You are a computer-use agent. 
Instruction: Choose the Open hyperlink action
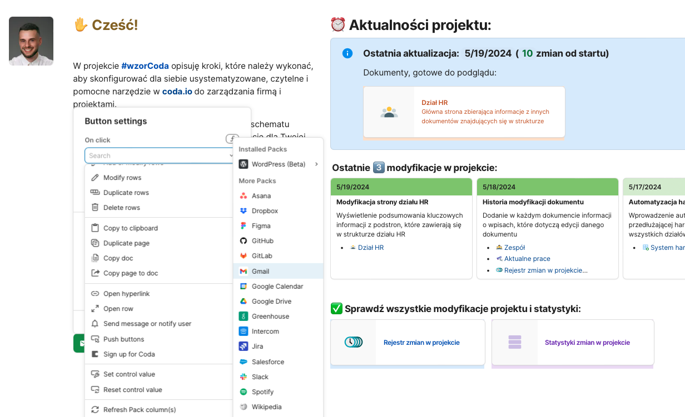126,294
